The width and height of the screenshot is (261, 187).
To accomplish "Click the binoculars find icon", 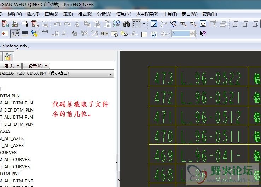I will (x=127, y=24).
